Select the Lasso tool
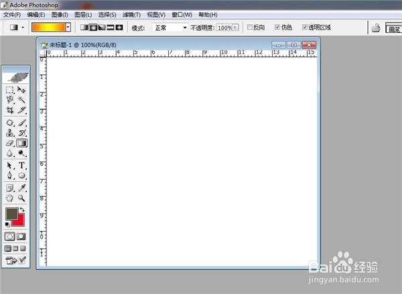Screen dimensions: 402x294 [10, 100]
